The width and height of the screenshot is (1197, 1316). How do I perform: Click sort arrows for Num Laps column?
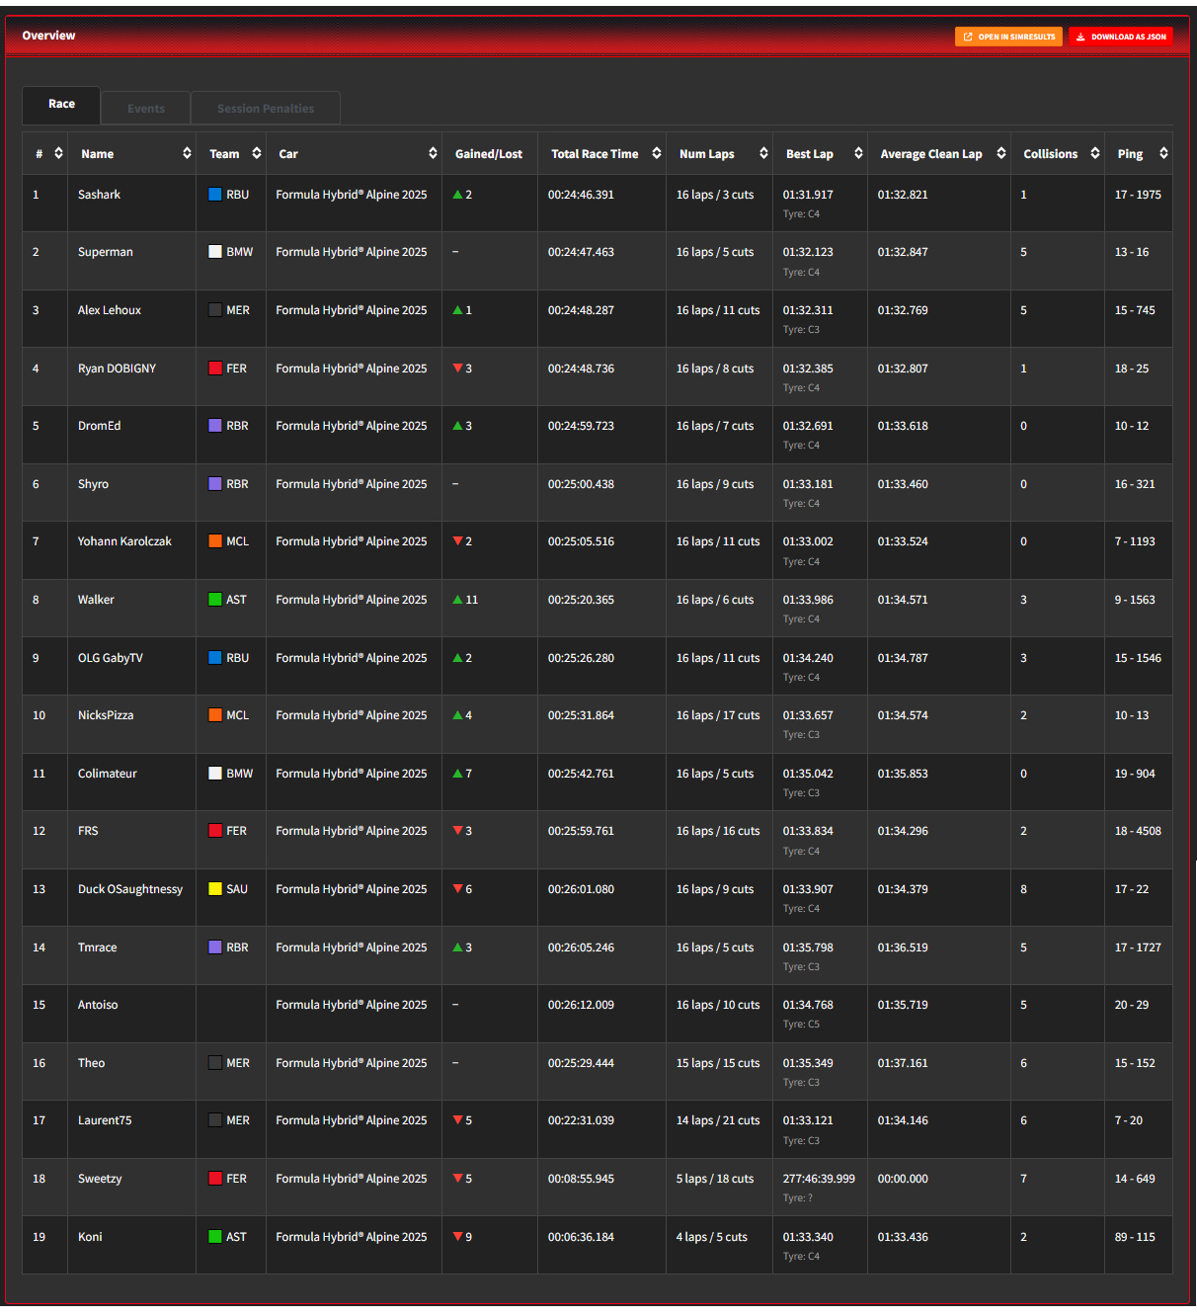[763, 153]
